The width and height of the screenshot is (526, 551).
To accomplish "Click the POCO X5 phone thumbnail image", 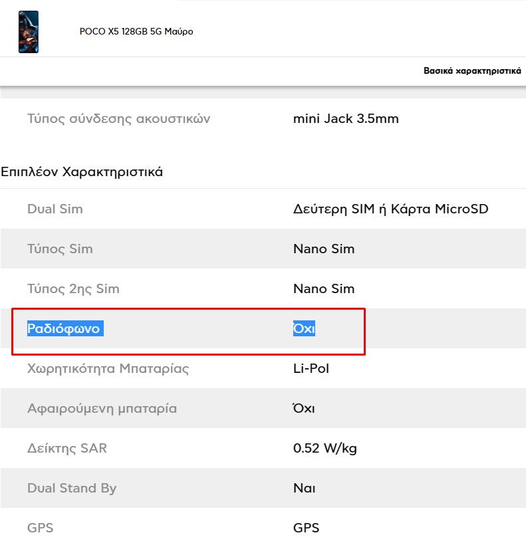I will pos(29,32).
